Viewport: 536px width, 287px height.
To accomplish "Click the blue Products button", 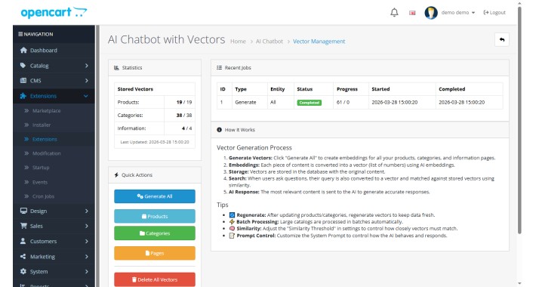I will tap(155, 216).
